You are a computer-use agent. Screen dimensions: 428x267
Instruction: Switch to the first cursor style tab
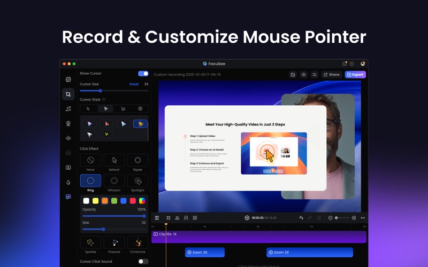(89, 109)
